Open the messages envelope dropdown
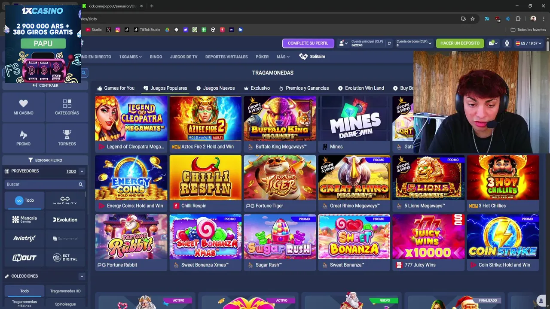The image size is (550, 309). 492,43
